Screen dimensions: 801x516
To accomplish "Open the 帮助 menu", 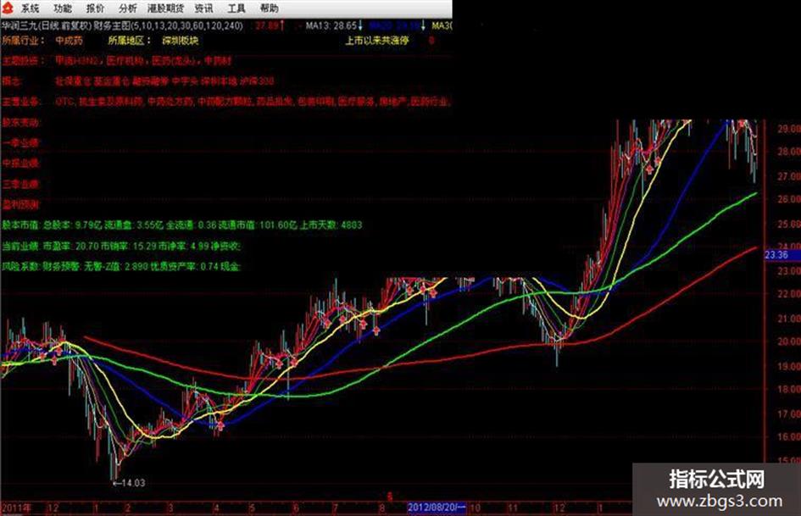I will click(x=270, y=8).
